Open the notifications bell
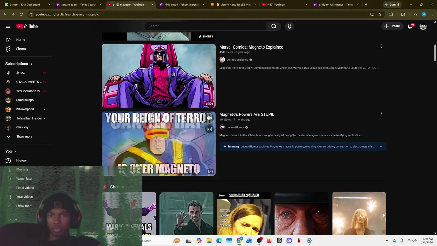Image resolution: width=437 pixels, height=246 pixels. pos(410,26)
